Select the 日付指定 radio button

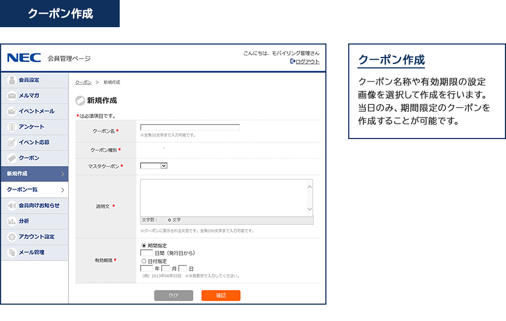coord(144,261)
